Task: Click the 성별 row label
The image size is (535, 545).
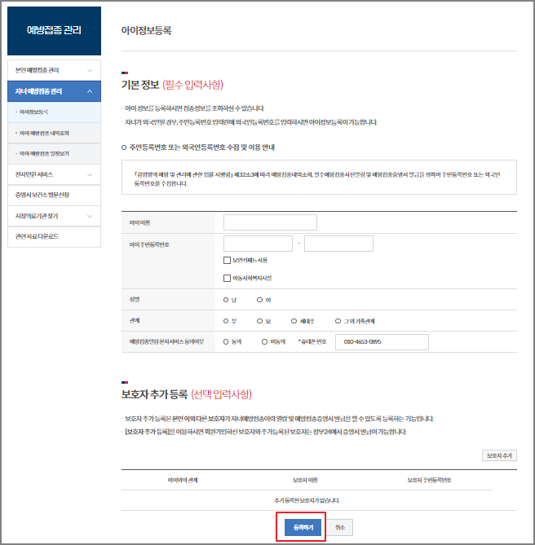Action: 135,299
